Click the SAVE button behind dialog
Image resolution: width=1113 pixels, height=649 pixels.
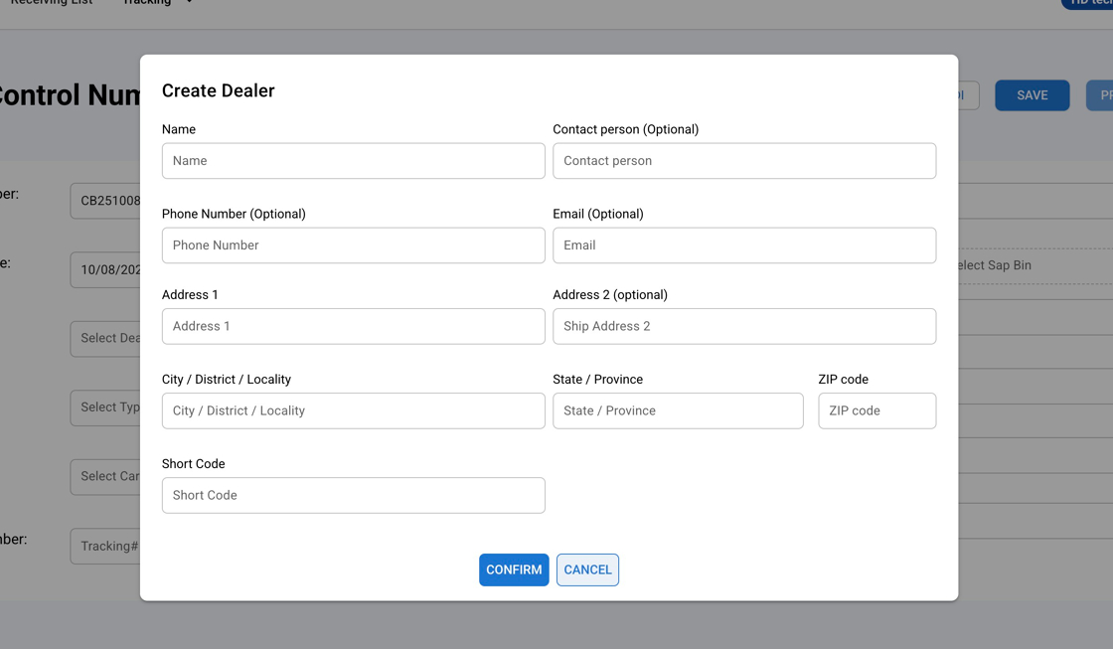pos(1032,95)
